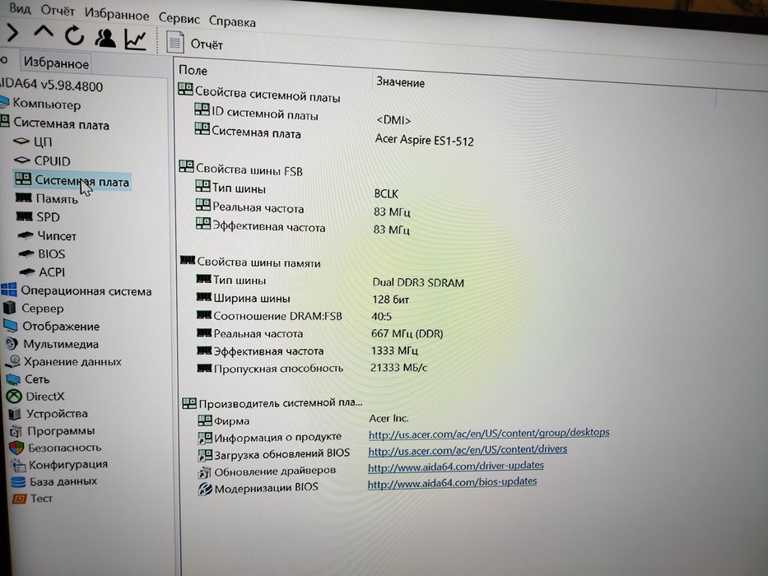The height and width of the screenshot is (576, 768).
Task: Select the Acer Aspire ES1-512 value
Action: 424,140
